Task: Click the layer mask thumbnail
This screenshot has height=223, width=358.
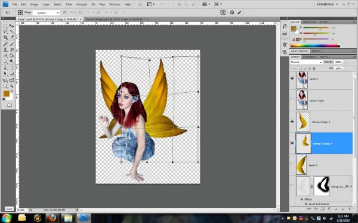Action: [x=322, y=186]
